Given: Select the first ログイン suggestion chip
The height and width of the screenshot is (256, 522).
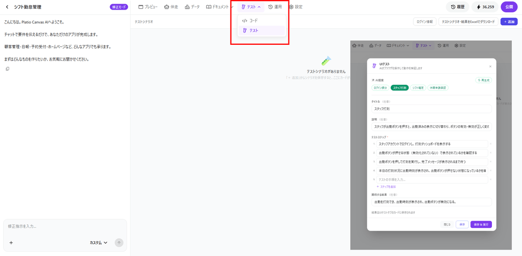Looking at the screenshot, I should coord(380,88).
